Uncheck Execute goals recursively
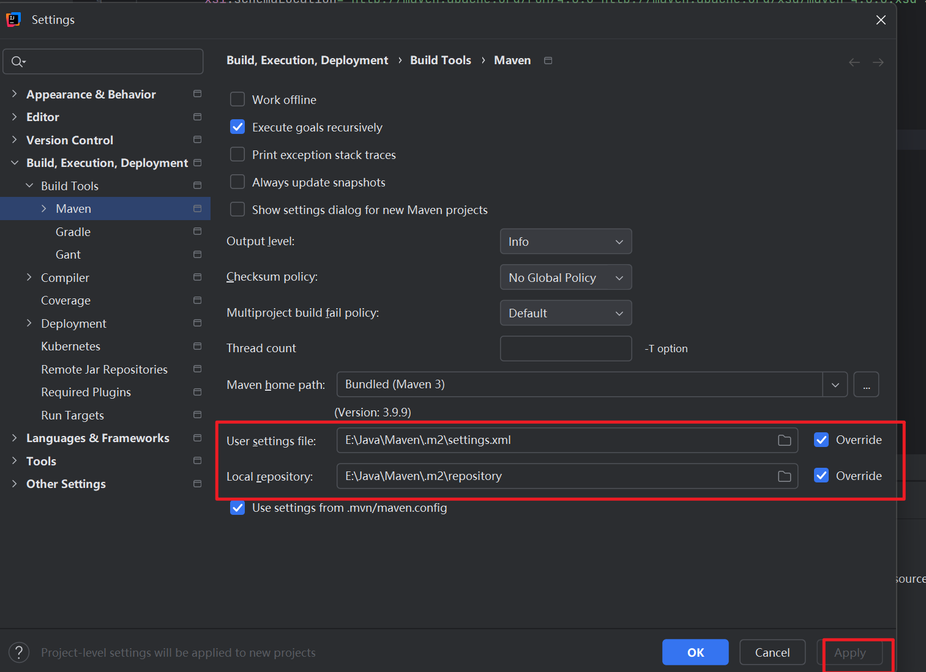Image resolution: width=926 pixels, height=672 pixels. tap(237, 127)
